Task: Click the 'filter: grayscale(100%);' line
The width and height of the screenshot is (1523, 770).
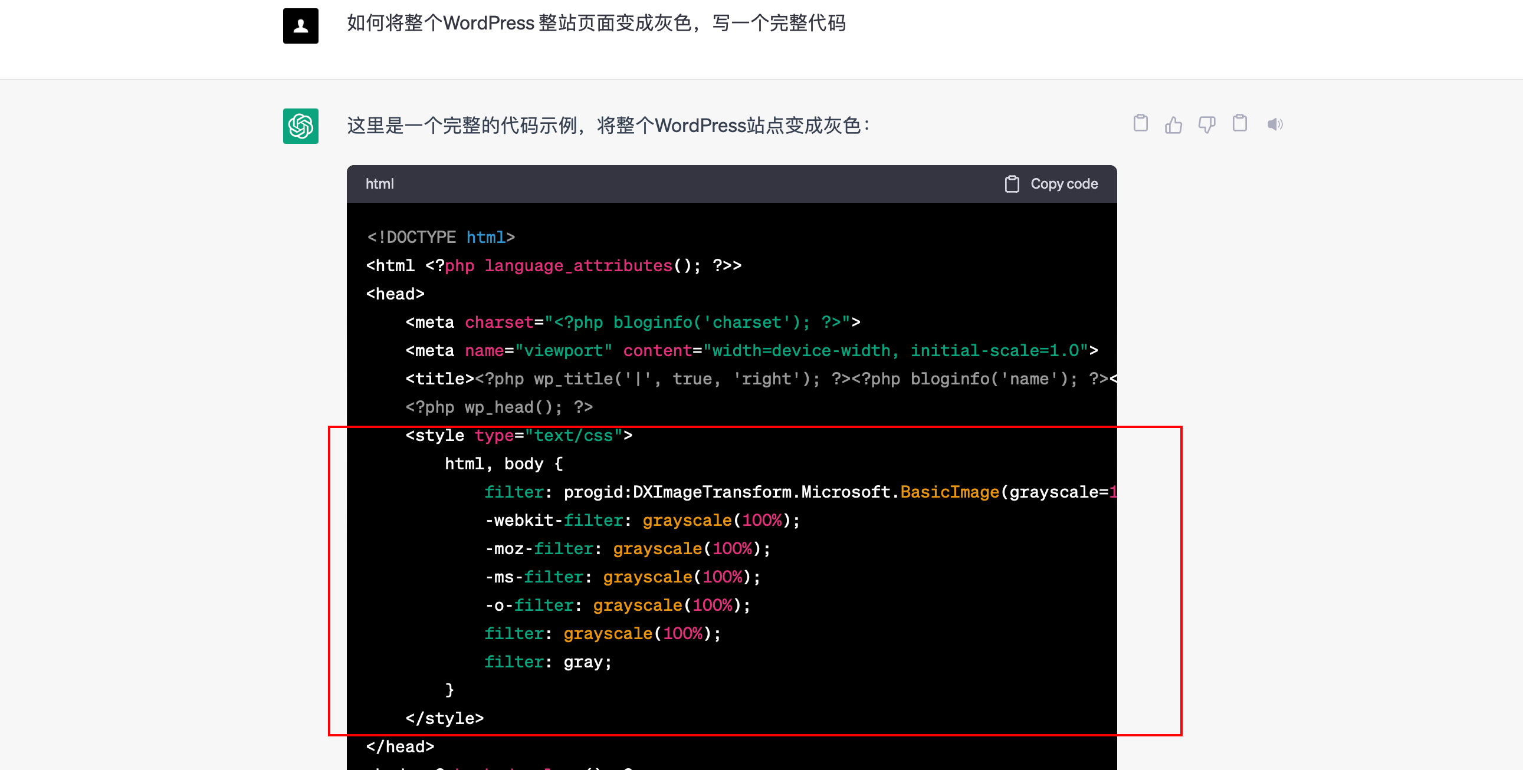Action: (602, 634)
